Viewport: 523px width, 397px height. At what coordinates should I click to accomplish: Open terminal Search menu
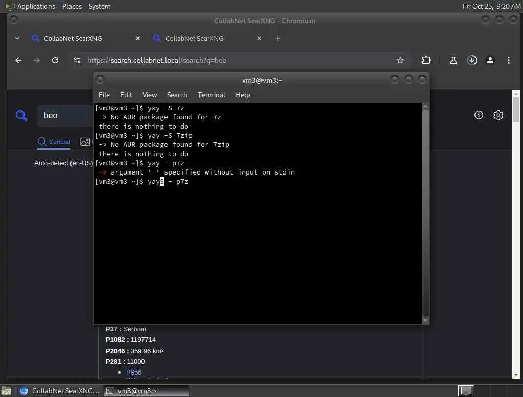[177, 95]
